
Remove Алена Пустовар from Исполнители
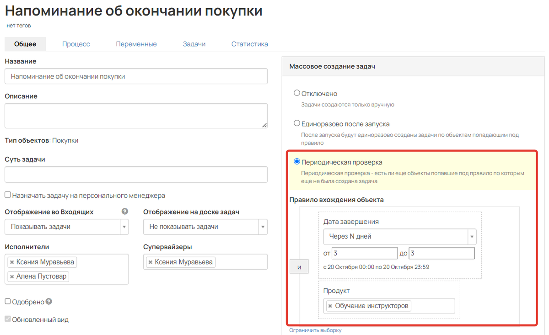[x=12, y=277]
